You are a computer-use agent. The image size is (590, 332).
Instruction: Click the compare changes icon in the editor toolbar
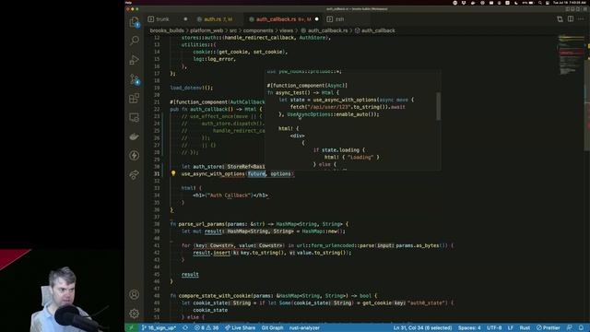coord(560,19)
